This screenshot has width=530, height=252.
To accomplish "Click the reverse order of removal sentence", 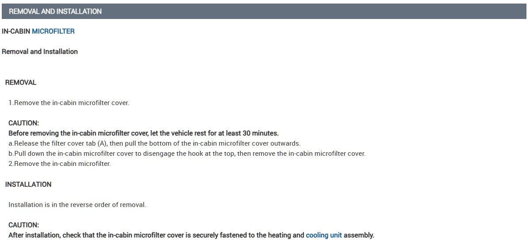I will pyautogui.click(x=77, y=205).
